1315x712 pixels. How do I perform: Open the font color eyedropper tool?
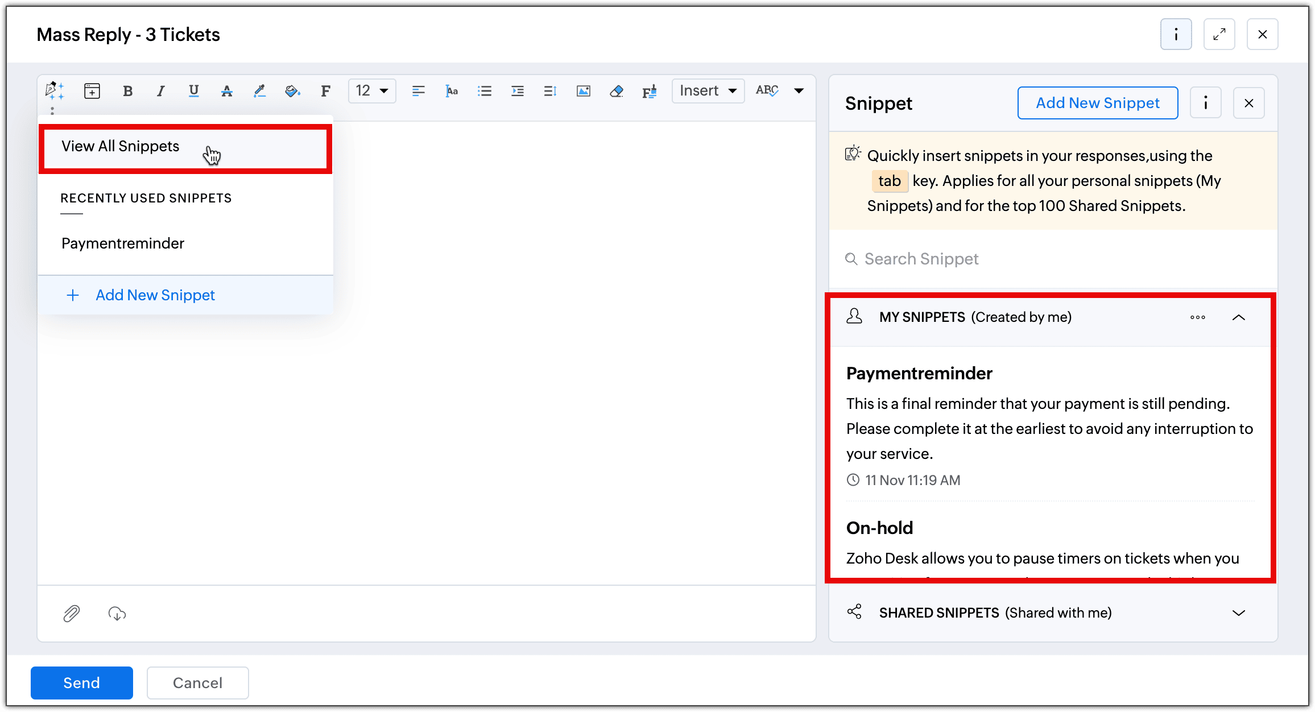(x=259, y=91)
